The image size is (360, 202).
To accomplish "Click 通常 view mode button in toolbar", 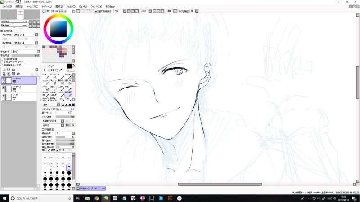I will pyautogui.click(x=169, y=11).
